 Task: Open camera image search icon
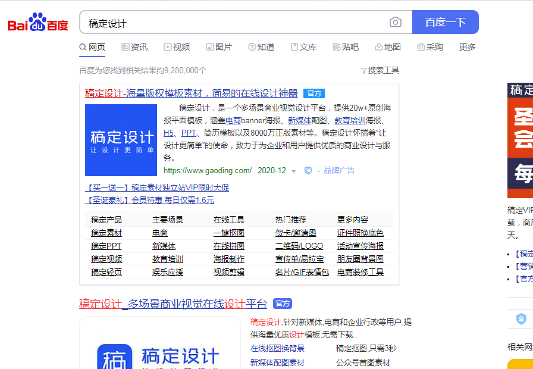(396, 22)
